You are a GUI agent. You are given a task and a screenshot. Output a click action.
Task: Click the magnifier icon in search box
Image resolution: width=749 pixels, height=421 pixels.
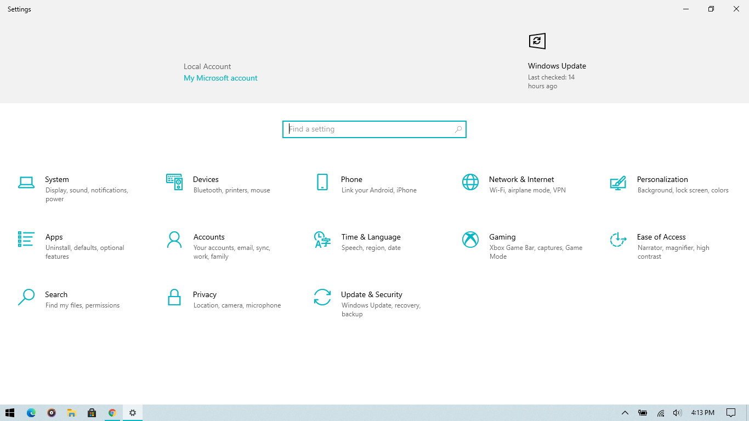[x=458, y=129]
